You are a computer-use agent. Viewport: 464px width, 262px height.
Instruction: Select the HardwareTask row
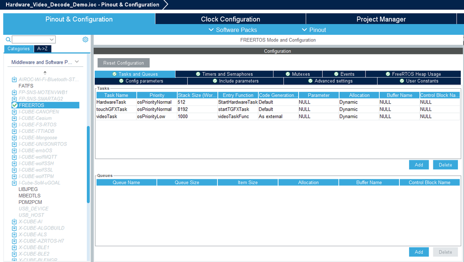(x=278, y=102)
